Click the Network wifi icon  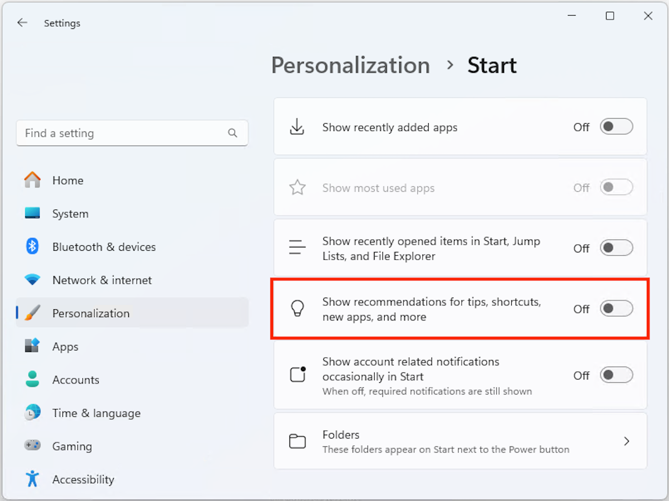pos(32,280)
